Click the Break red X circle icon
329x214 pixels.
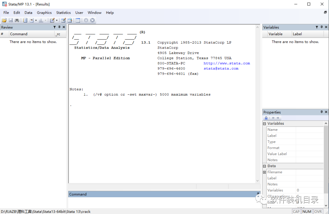click(92, 20)
